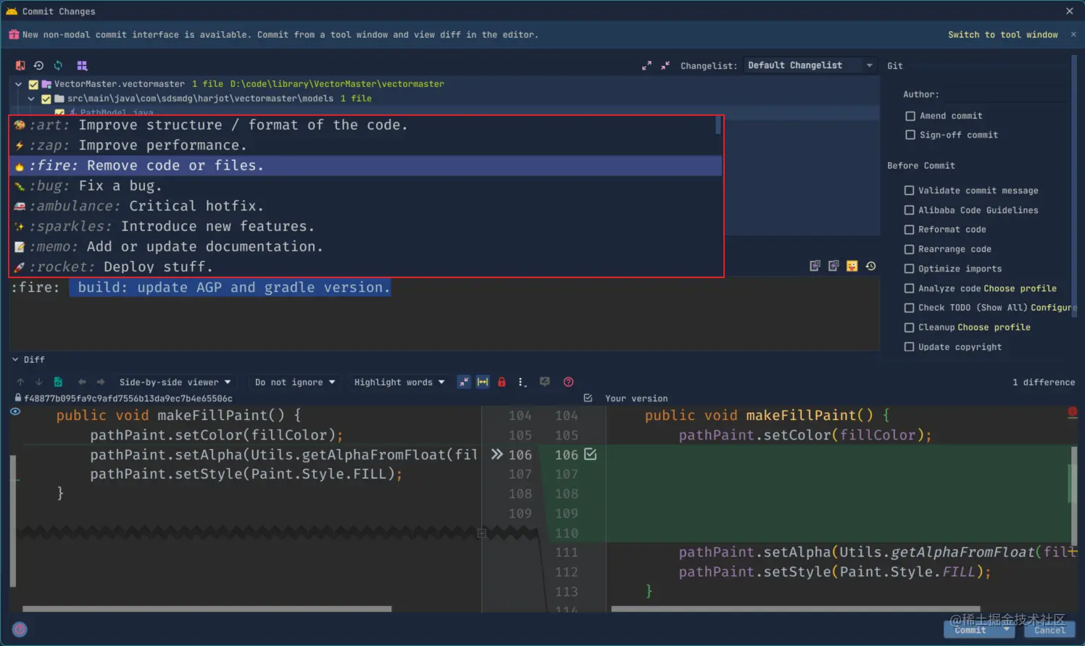Open the Default Changelist dropdown

[x=810, y=65]
